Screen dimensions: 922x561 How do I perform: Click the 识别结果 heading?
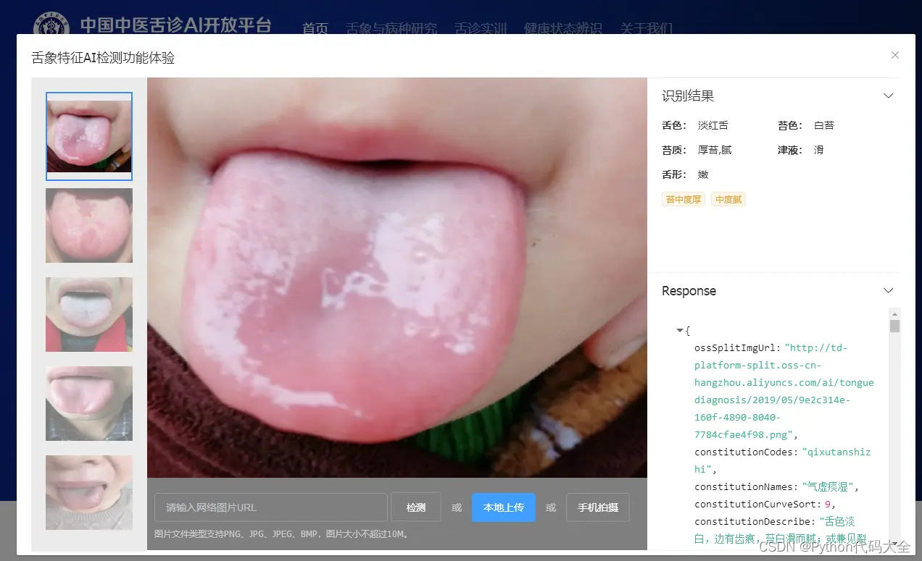coord(688,96)
